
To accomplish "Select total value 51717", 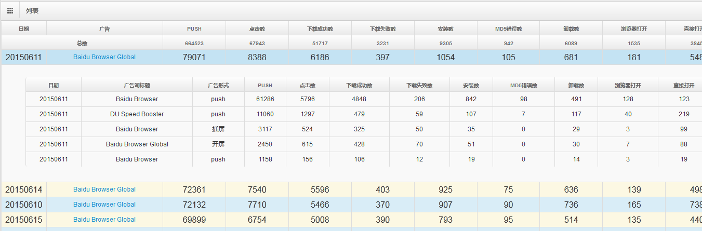I will pyautogui.click(x=320, y=44).
